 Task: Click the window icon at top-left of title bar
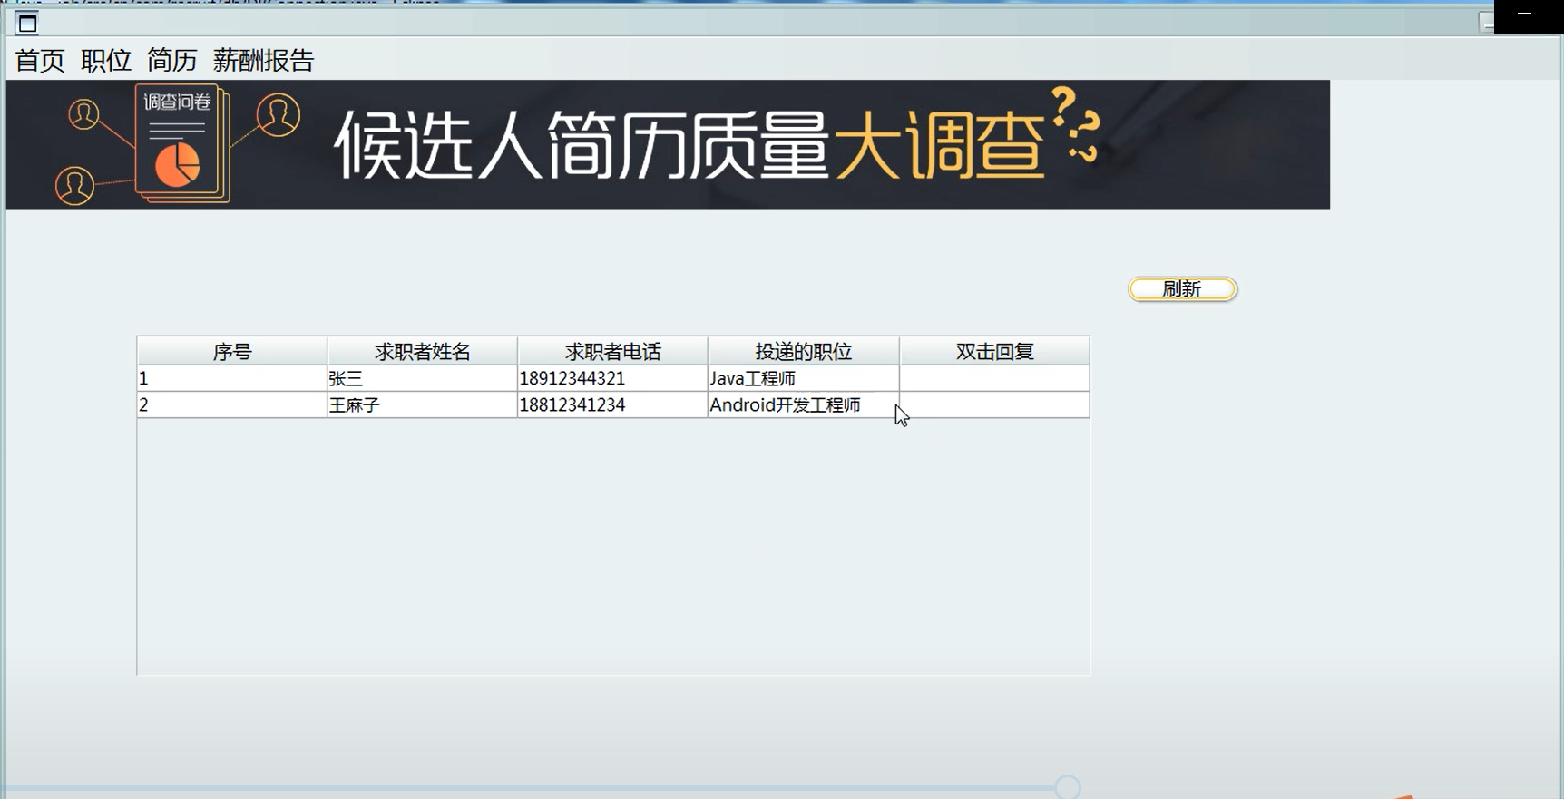(x=27, y=24)
